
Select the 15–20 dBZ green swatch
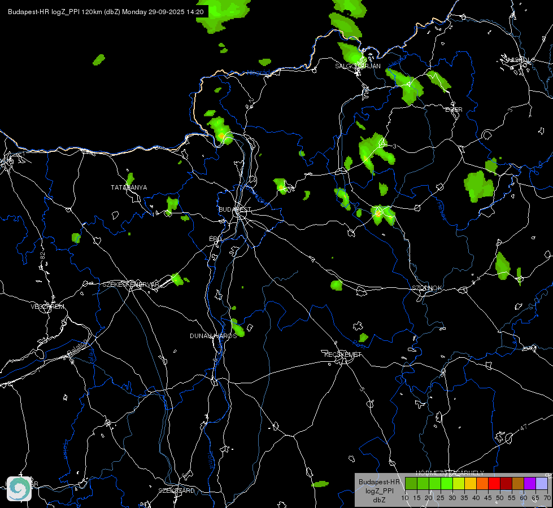tap(423, 483)
